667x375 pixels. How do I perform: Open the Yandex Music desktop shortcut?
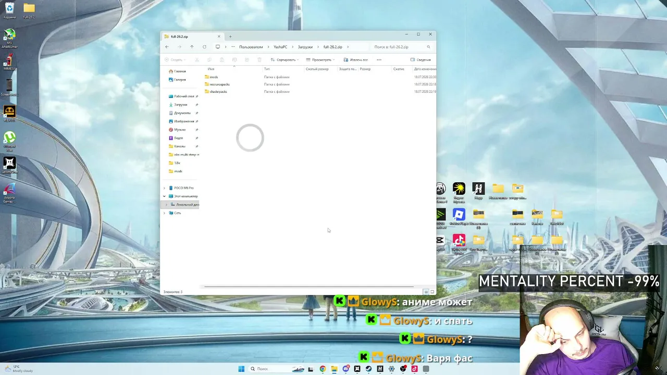click(x=459, y=191)
